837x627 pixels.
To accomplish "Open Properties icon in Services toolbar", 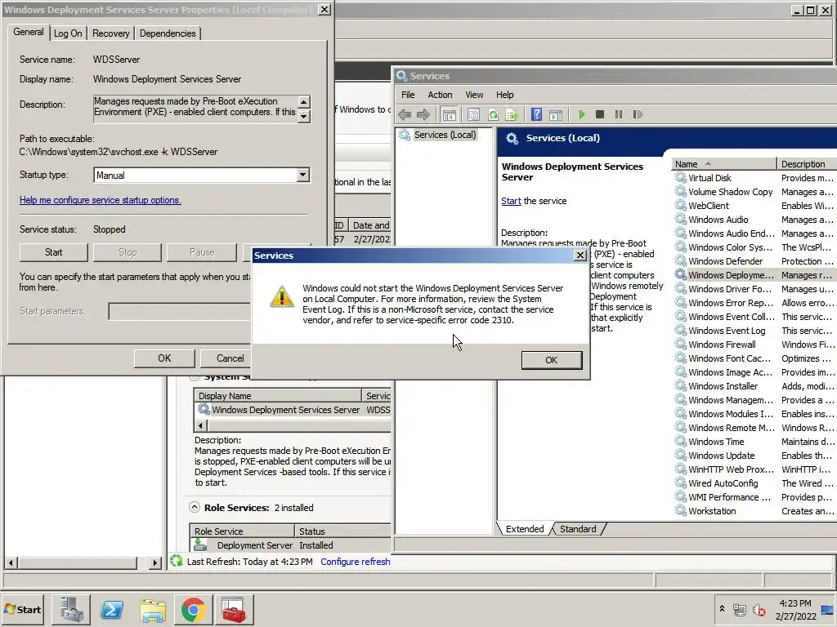I will (x=473, y=114).
